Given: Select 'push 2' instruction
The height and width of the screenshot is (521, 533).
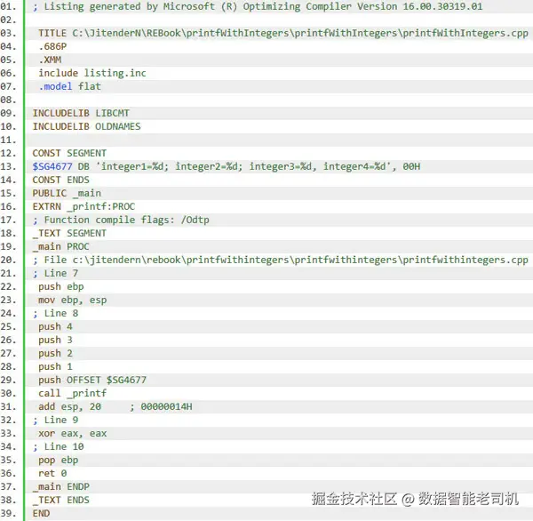Looking at the screenshot, I should point(55,353).
